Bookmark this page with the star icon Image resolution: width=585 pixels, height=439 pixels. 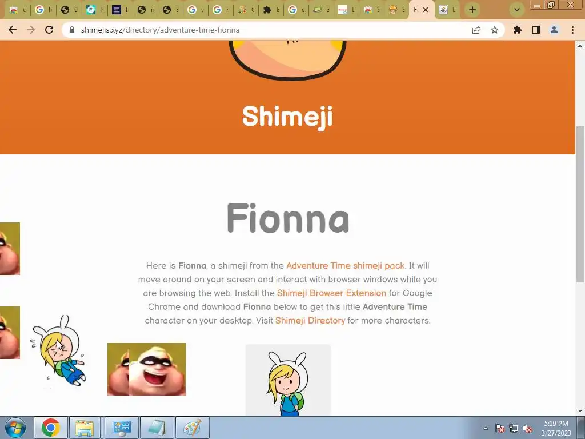coord(495,30)
